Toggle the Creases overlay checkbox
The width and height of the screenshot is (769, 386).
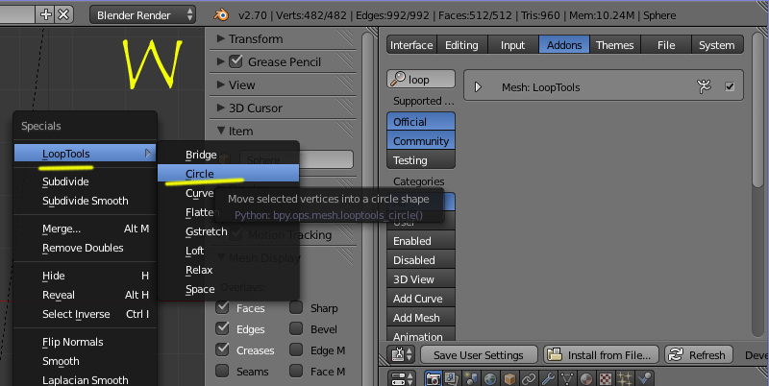(223, 350)
